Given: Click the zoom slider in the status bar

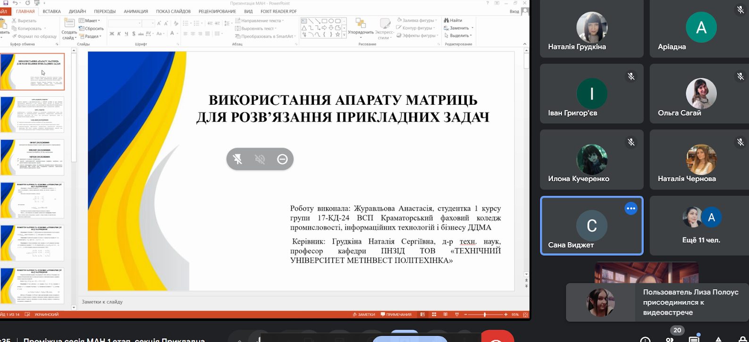Looking at the screenshot, I should pyautogui.click(x=485, y=314).
